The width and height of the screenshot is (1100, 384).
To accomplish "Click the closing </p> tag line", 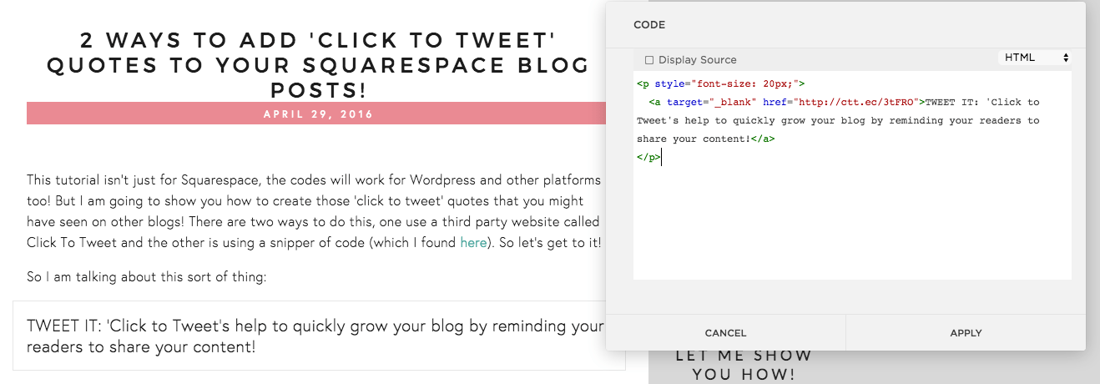I will click(x=648, y=157).
